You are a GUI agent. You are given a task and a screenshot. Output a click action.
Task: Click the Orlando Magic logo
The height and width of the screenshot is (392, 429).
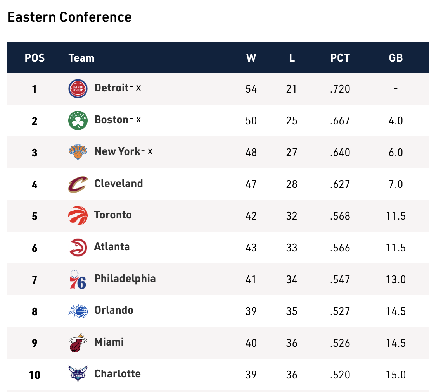point(78,311)
